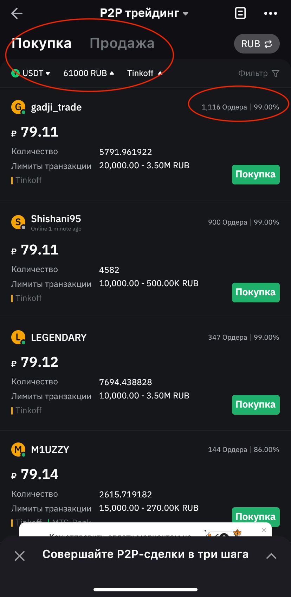The width and height of the screenshot is (291, 597).
Task: Switch to the Покупка tab
Action: 41,43
